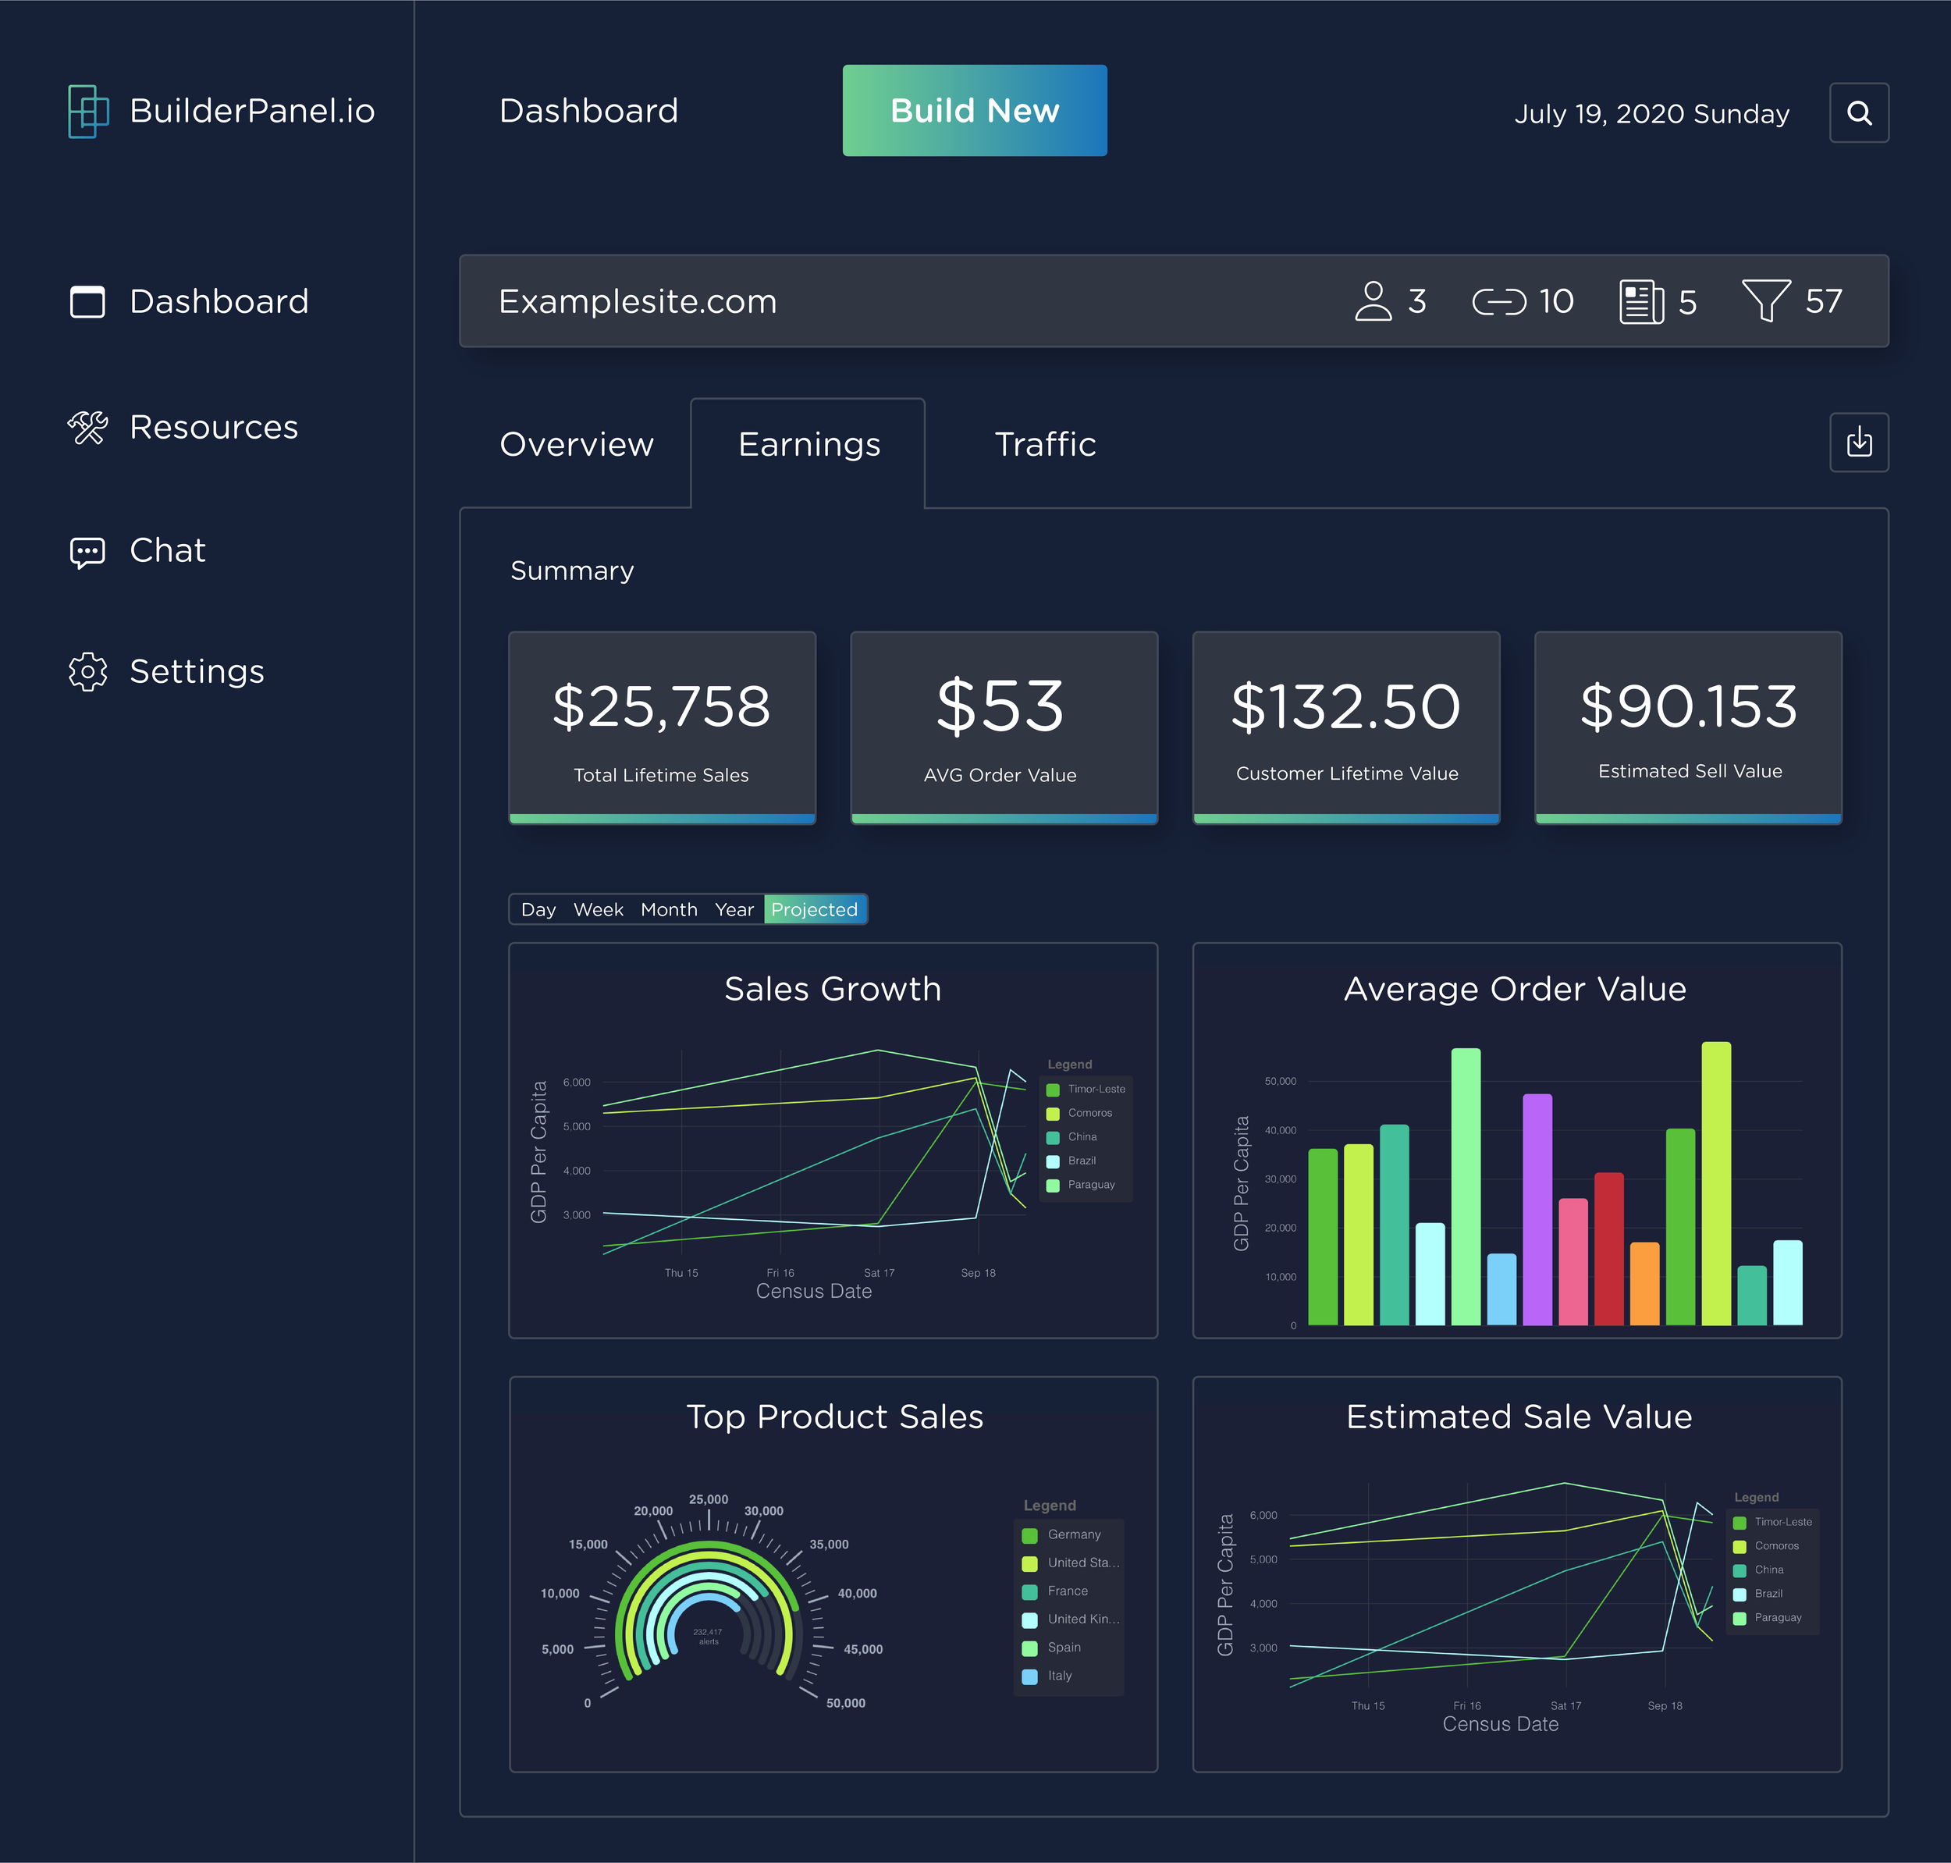Click the Sales Growth chart title
Image resolution: width=1951 pixels, height=1863 pixels.
pyautogui.click(x=833, y=990)
